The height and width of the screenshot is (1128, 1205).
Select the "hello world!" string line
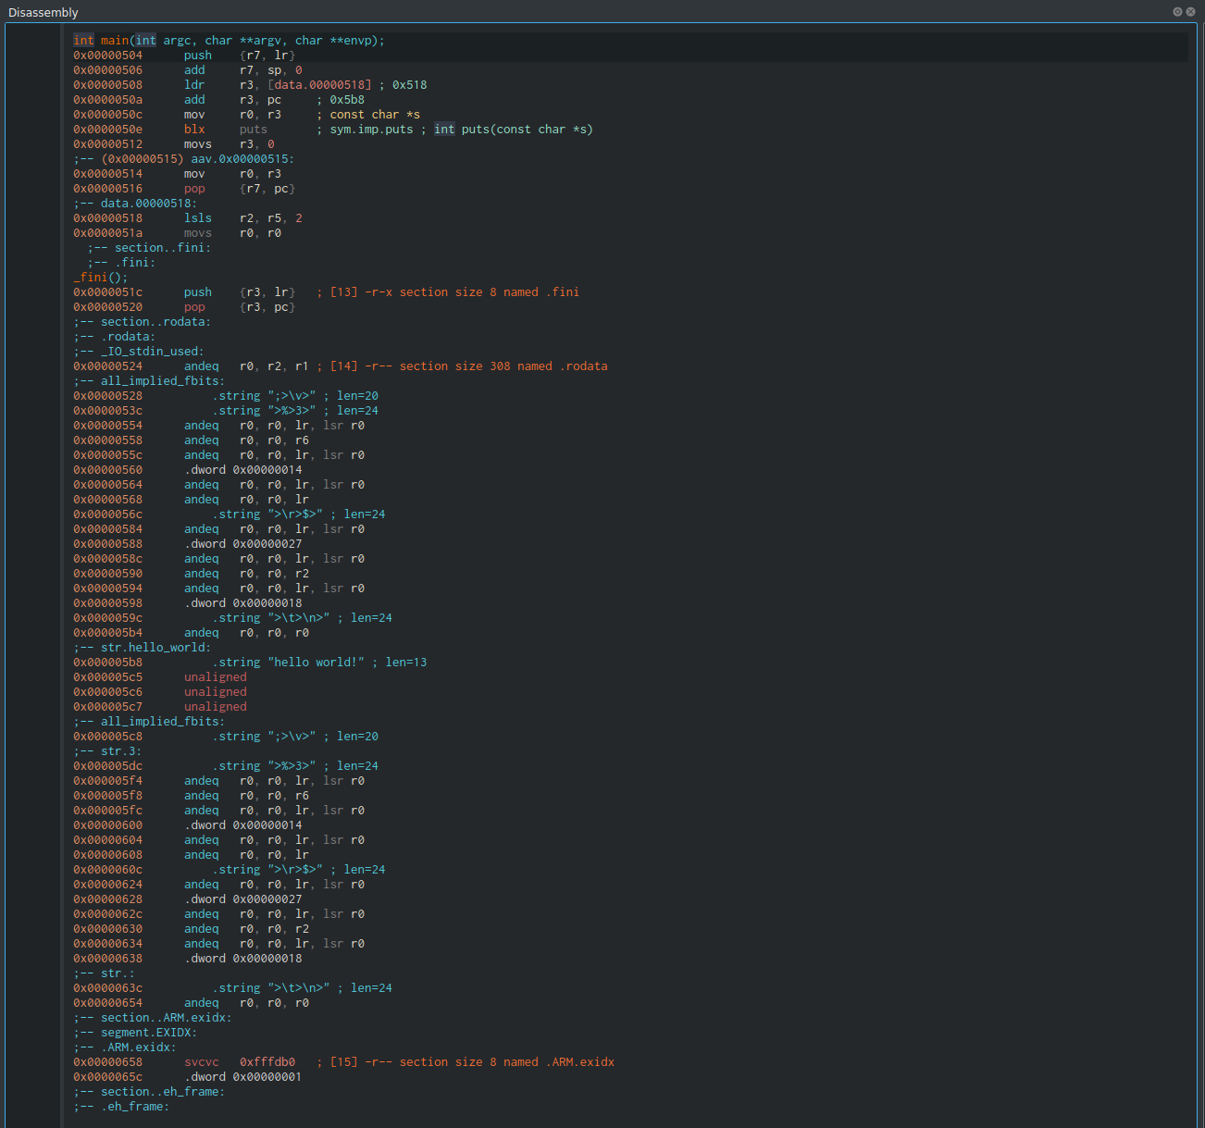(x=250, y=663)
